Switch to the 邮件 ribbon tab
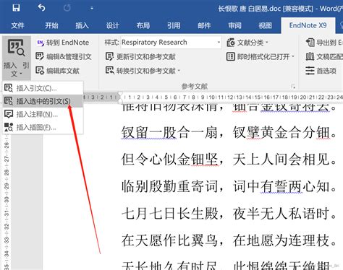This screenshot has width=343, height=270. [x=204, y=25]
